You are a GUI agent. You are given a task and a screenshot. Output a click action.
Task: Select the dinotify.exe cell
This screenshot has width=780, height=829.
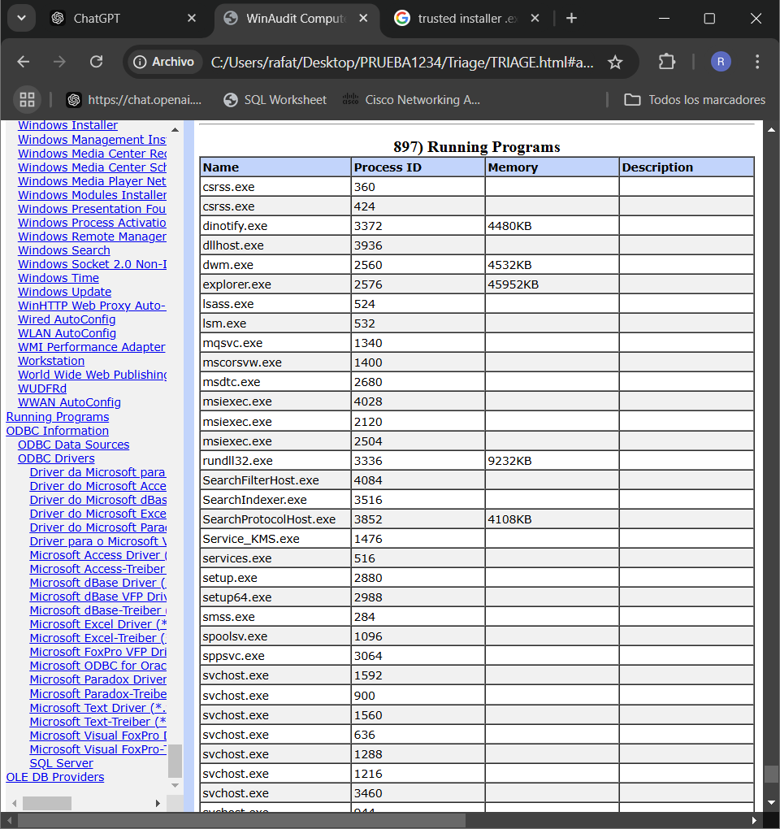coord(275,226)
